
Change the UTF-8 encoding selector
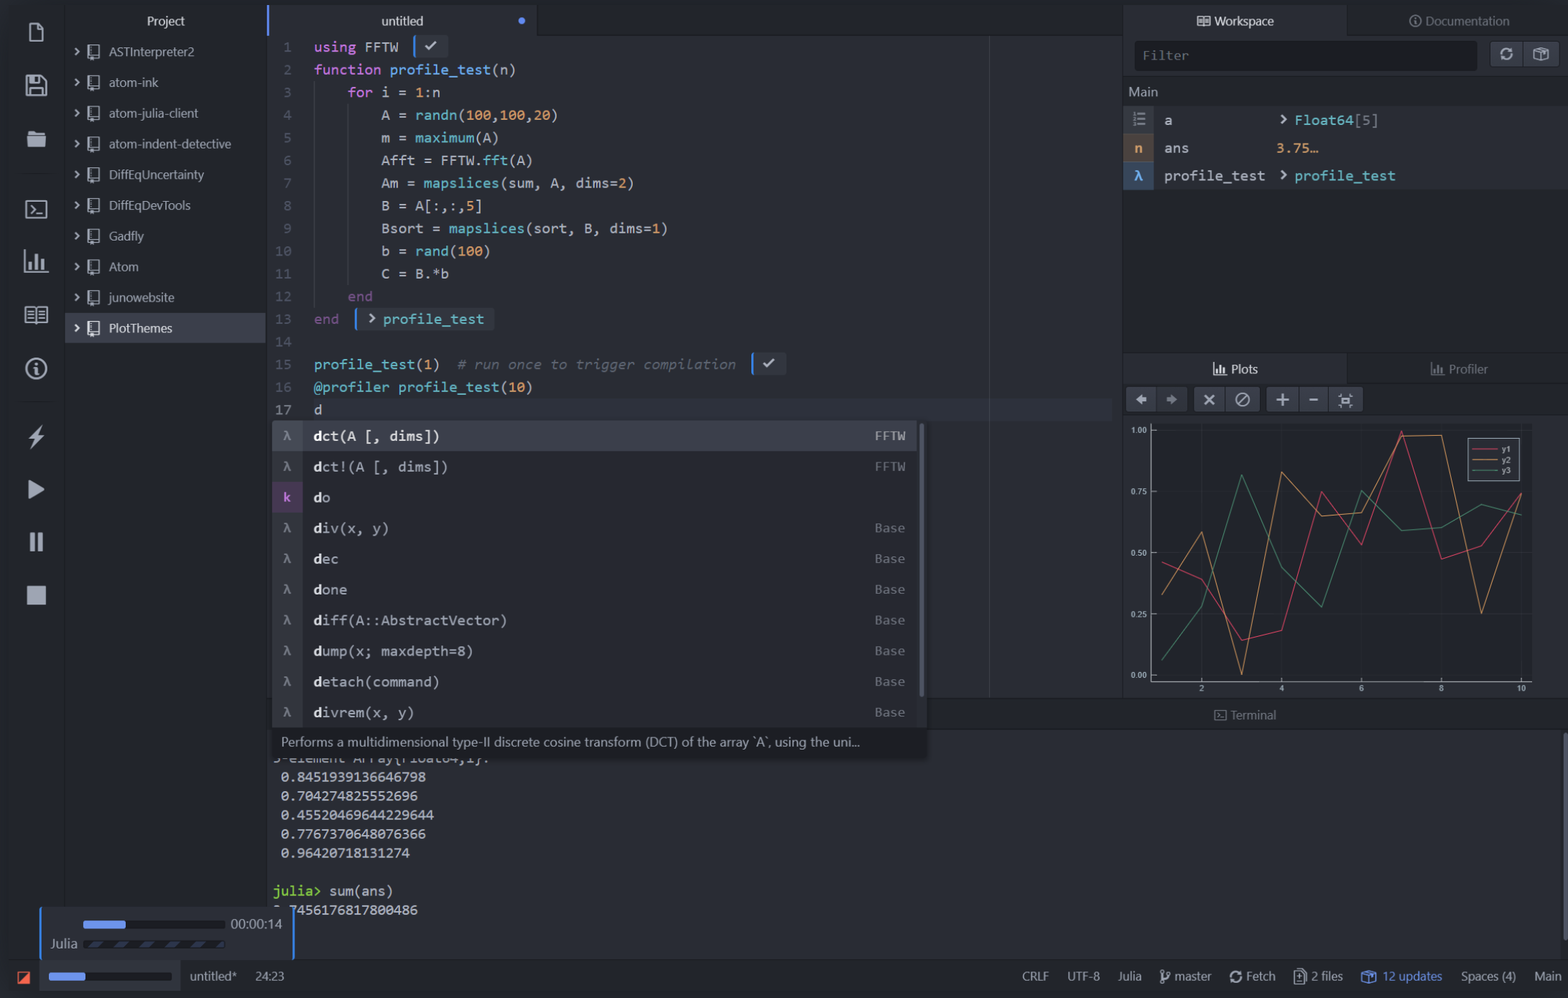click(1083, 976)
